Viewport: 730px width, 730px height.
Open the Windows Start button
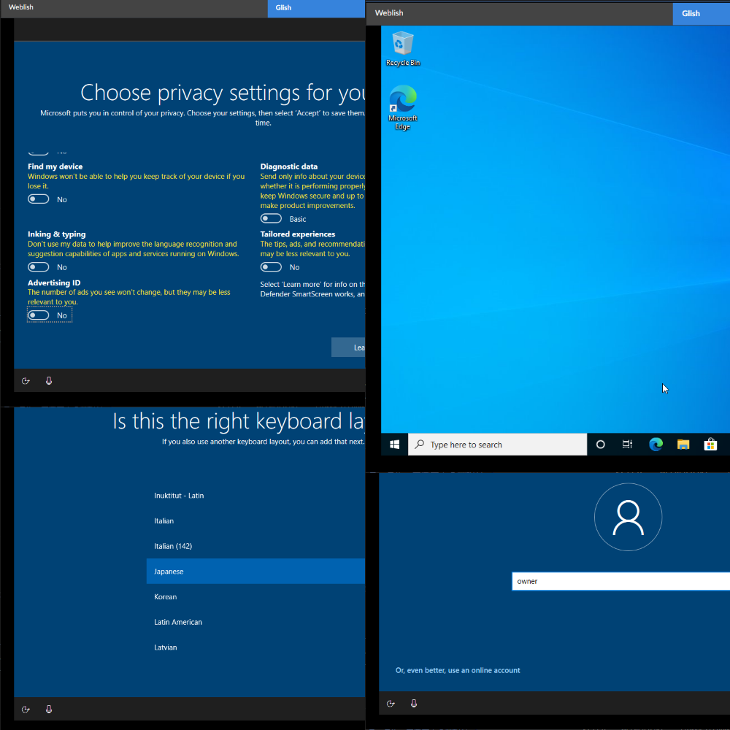coord(394,445)
